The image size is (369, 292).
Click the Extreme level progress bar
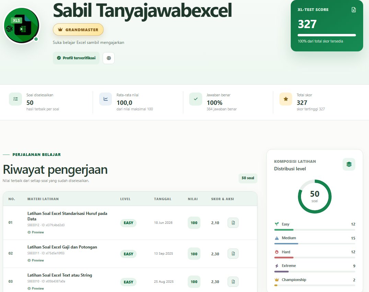pos(315,271)
